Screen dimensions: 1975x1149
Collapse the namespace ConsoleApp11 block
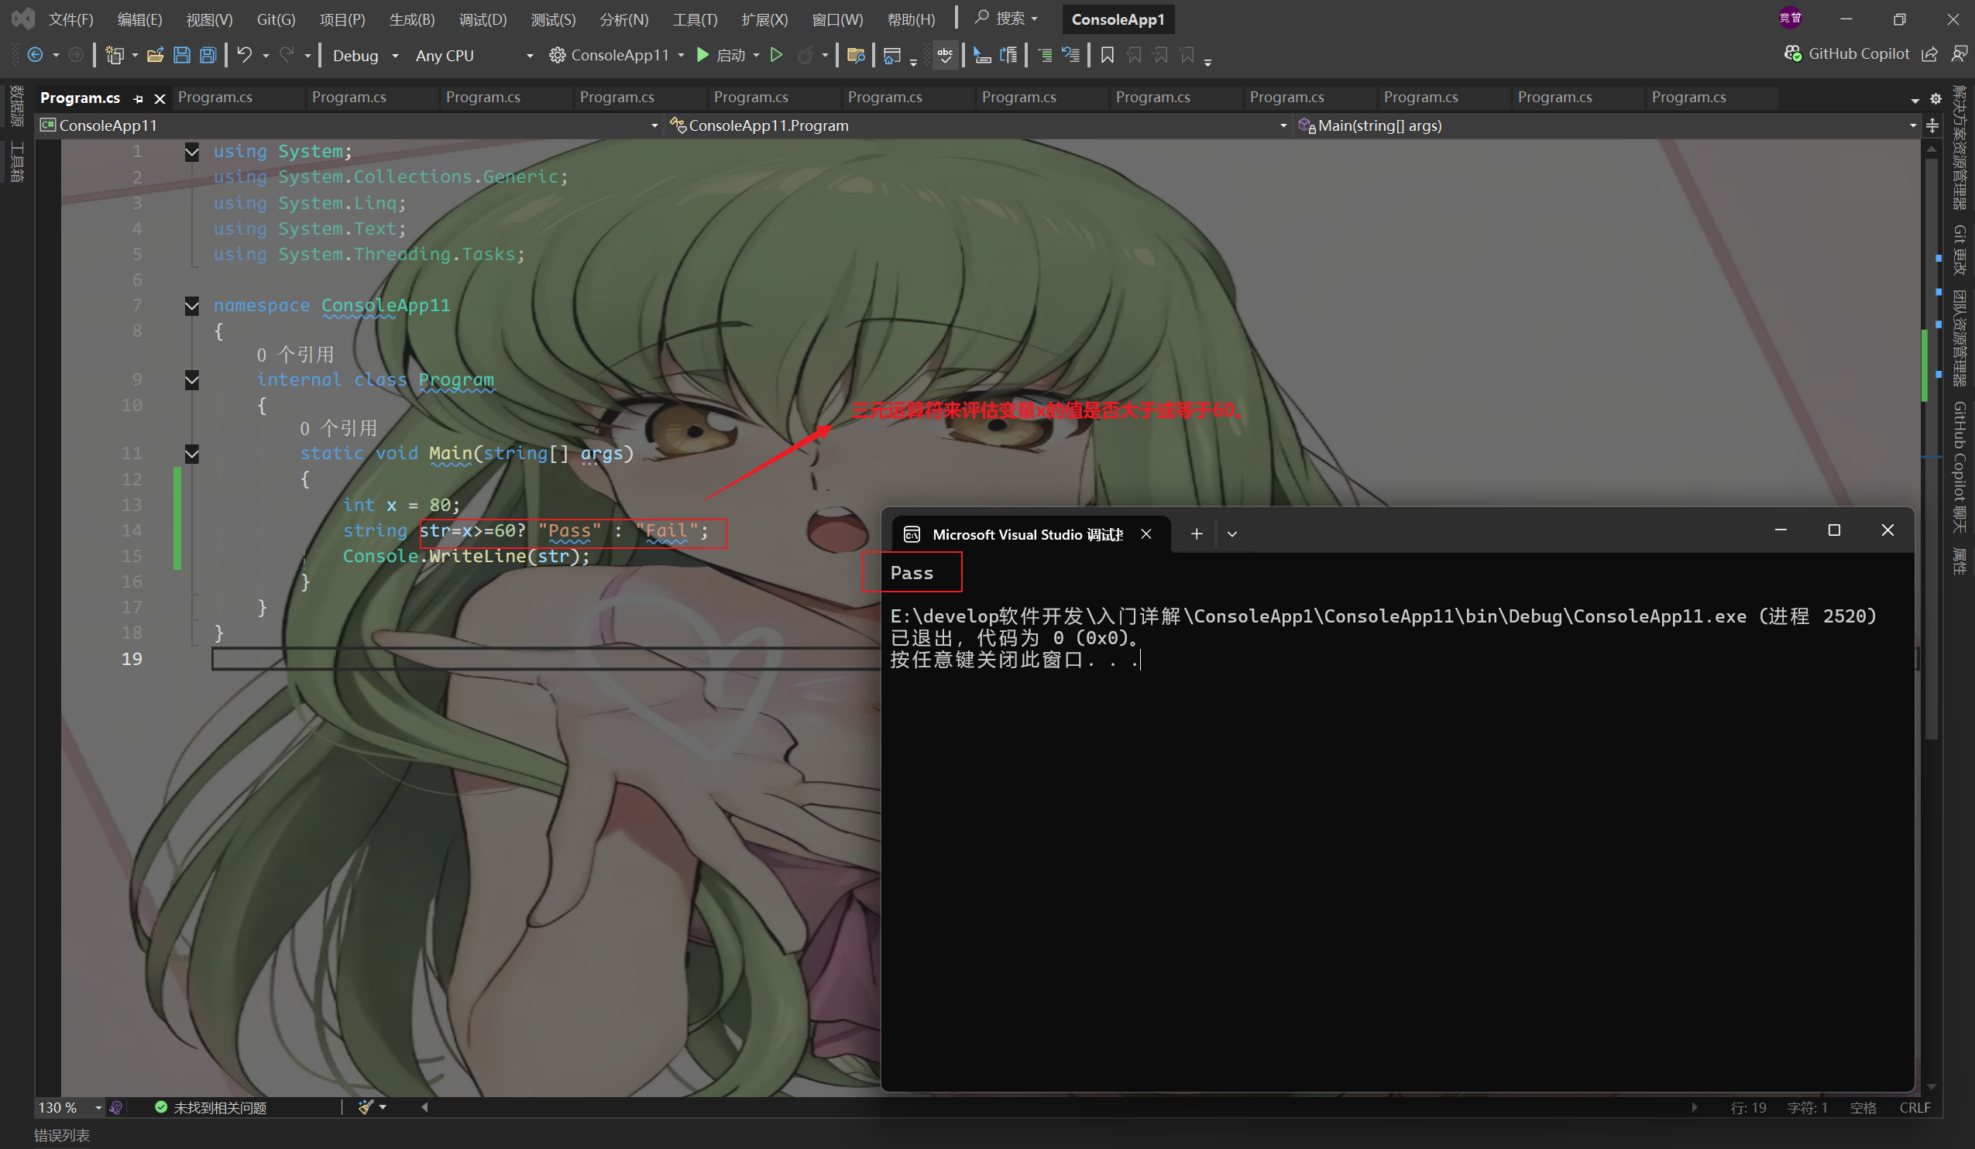(x=192, y=306)
